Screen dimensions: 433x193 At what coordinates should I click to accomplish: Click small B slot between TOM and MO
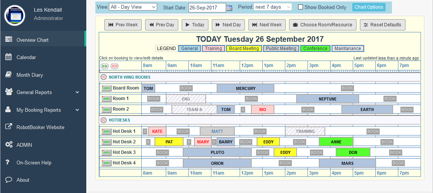(x=243, y=109)
